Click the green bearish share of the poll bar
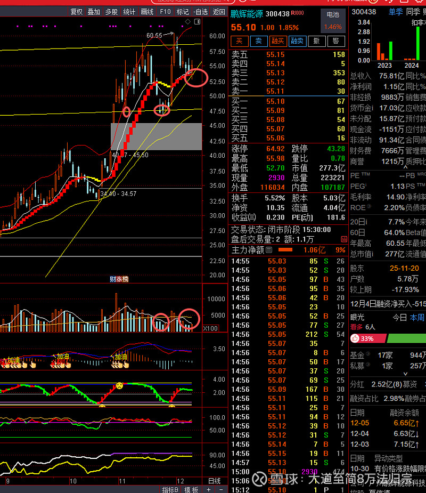The image size is (426, 493). coord(406,338)
